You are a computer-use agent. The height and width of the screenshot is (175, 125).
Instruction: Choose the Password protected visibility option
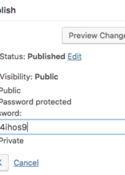(35, 102)
